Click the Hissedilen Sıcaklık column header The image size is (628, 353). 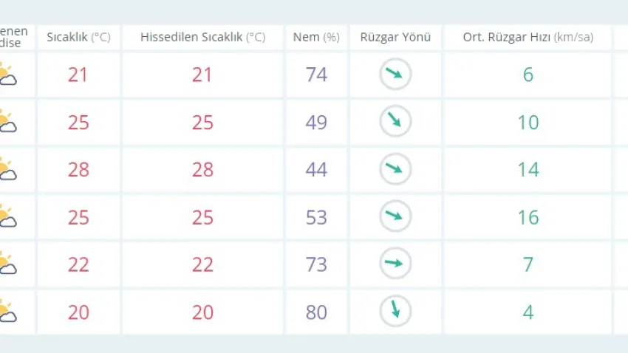pyautogui.click(x=202, y=37)
